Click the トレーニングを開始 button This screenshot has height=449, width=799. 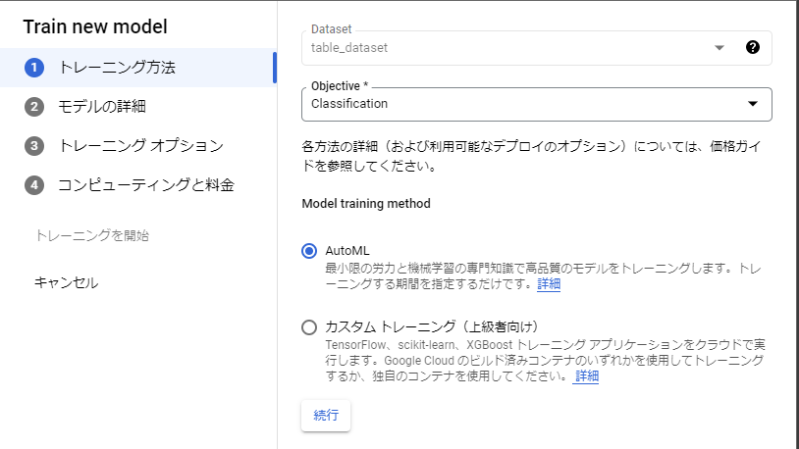91,235
